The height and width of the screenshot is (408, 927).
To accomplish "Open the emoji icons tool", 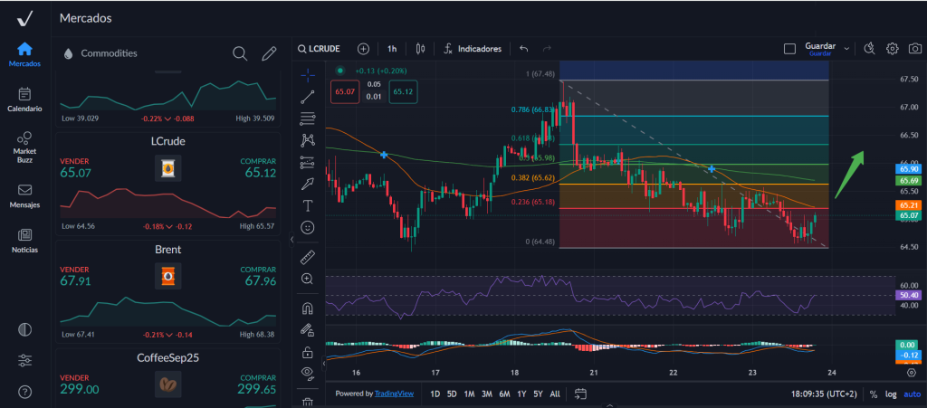I will (308, 227).
